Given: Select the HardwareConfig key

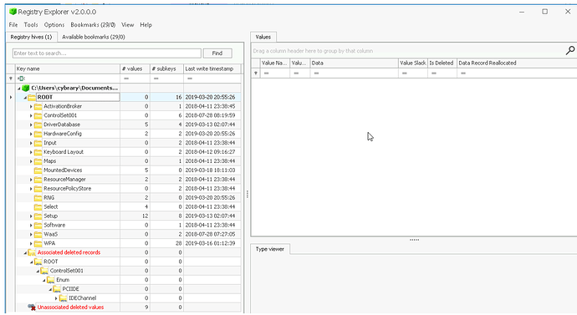Looking at the screenshot, I should tap(63, 134).
